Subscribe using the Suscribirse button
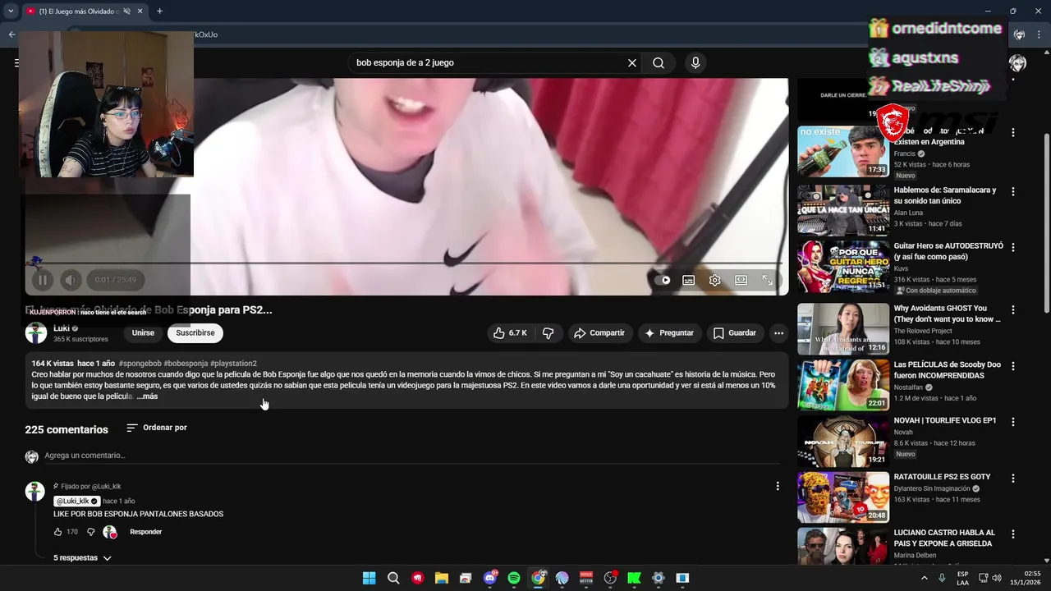This screenshot has width=1051, height=591. pos(195,333)
